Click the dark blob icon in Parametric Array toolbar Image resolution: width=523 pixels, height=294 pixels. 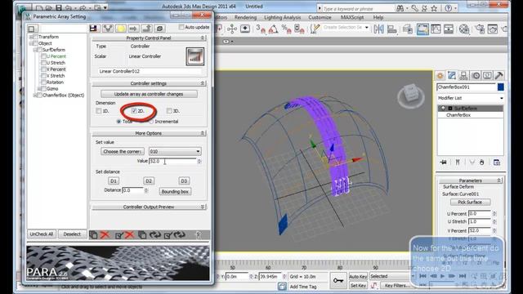tap(160, 29)
